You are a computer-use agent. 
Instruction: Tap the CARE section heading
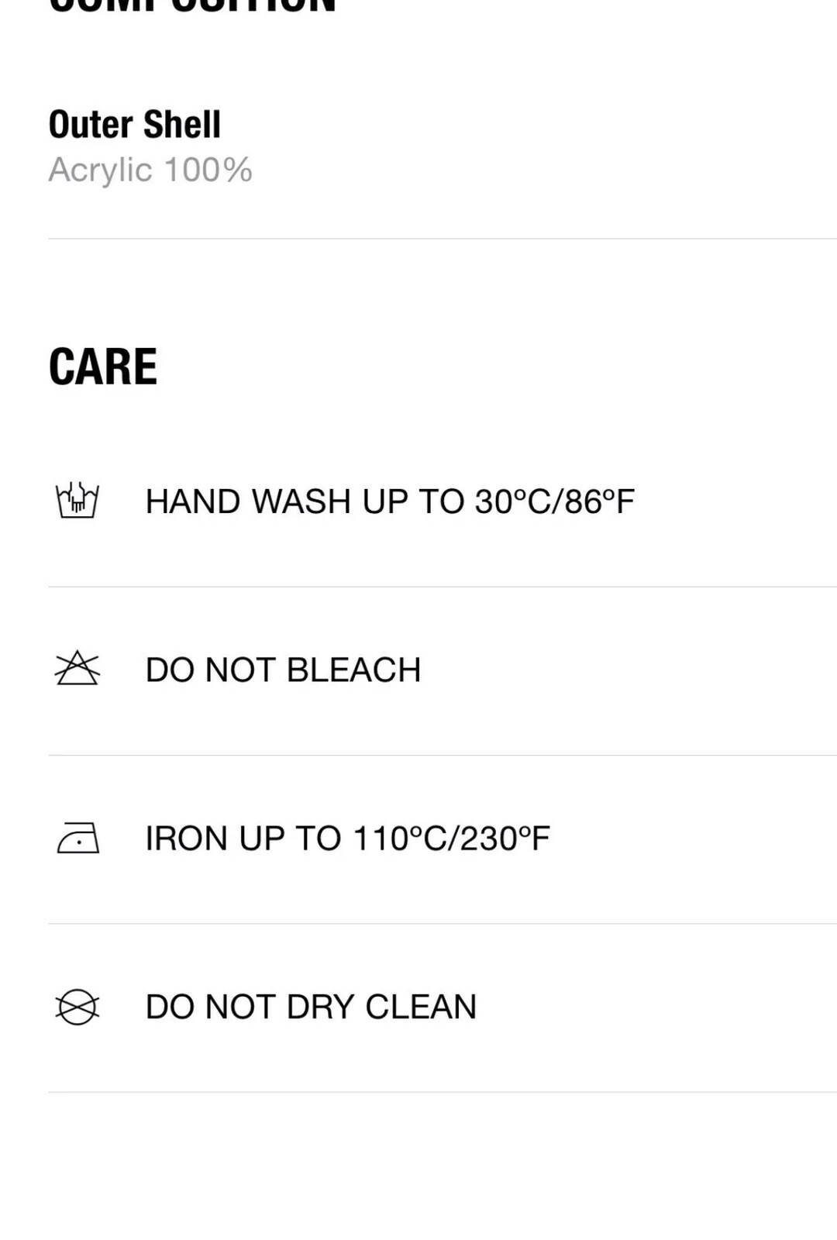[x=103, y=366]
